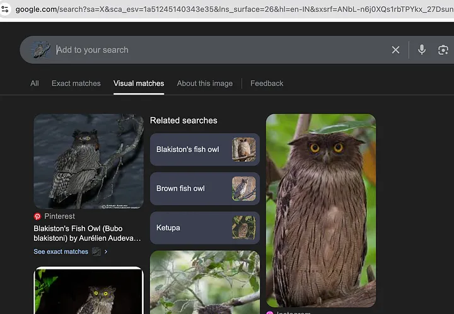454x314 pixels.
Task: Click the Ketupa thumbnail image
Action: [x=244, y=228]
